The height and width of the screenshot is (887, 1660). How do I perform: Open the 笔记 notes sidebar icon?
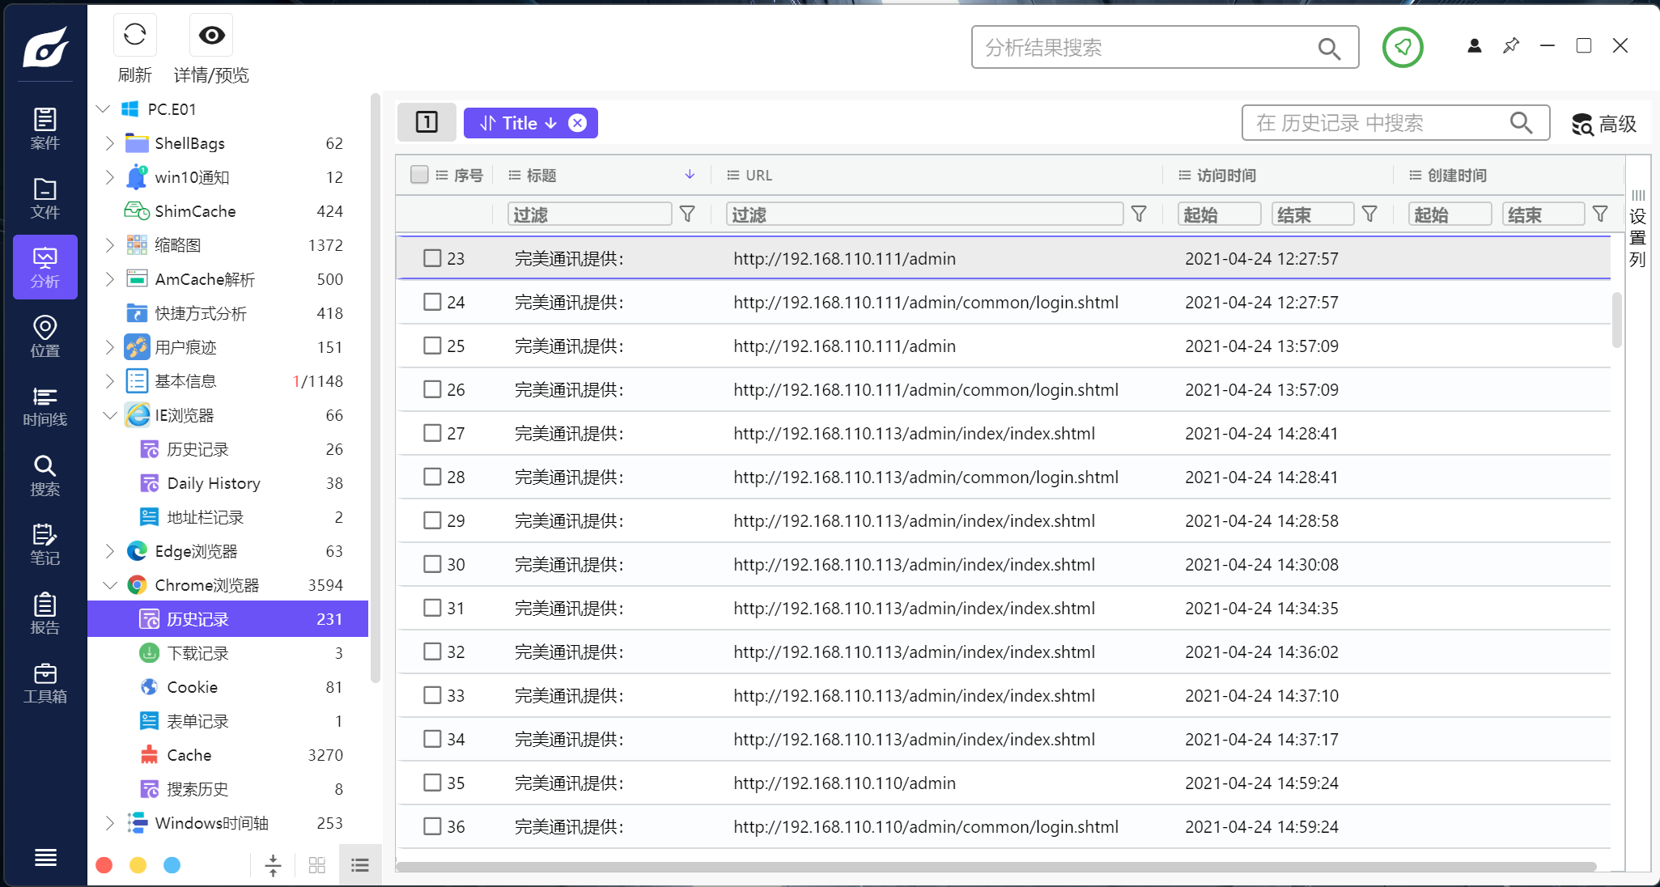(x=45, y=545)
